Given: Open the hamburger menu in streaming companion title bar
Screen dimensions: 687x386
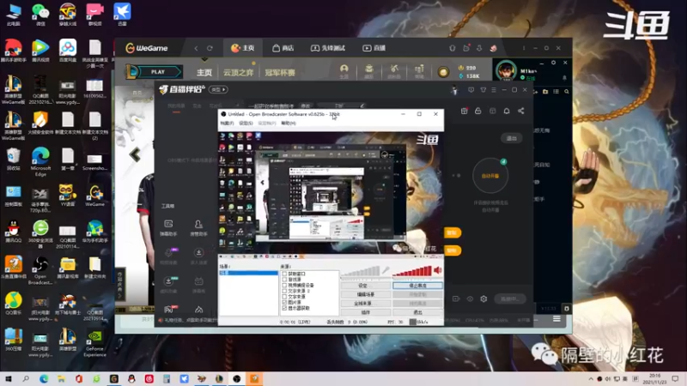Looking at the screenshot, I should click(494, 90).
